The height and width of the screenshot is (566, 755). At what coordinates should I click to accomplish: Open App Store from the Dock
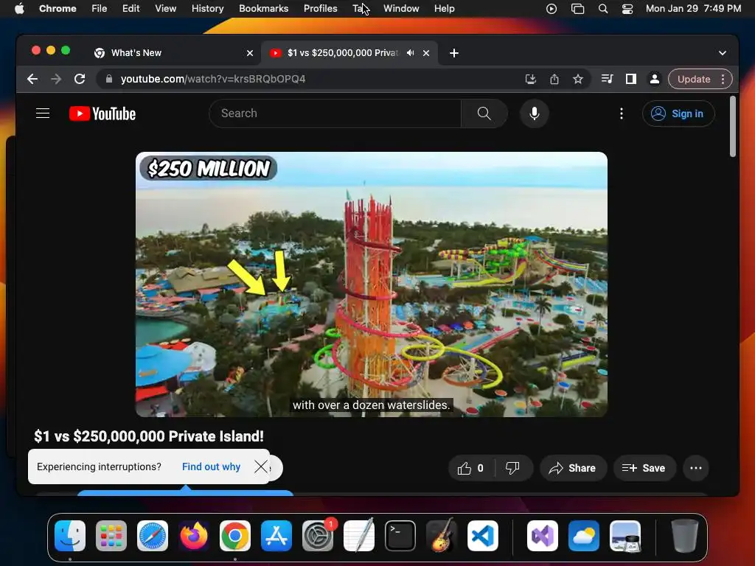click(276, 536)
